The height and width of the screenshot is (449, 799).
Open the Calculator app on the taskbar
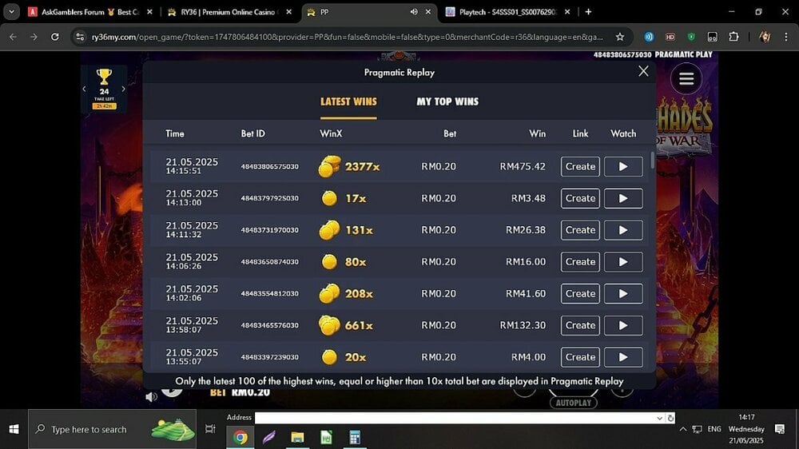pyautogui.click(x=355, y=437)
